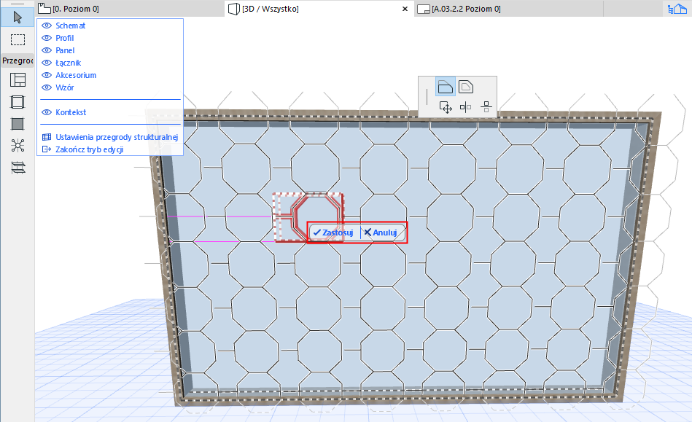Activate the marquee selection tool
Screen dimensions: 692x422
tap(16, 39)
